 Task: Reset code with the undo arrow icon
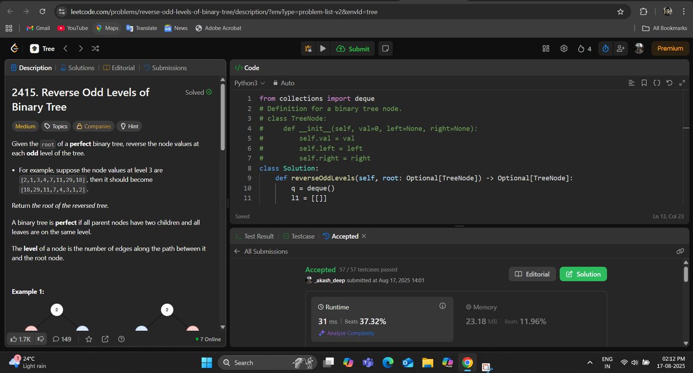(x=669, y=83)
